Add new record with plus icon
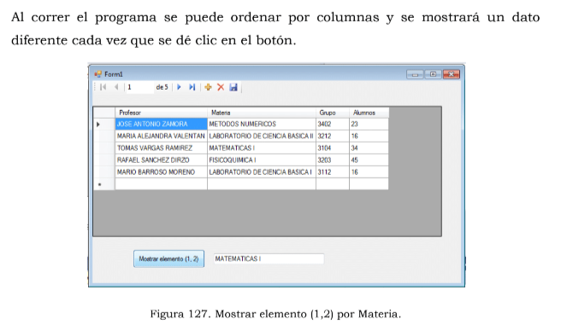The image size is (561, 325). coord(208,87)
